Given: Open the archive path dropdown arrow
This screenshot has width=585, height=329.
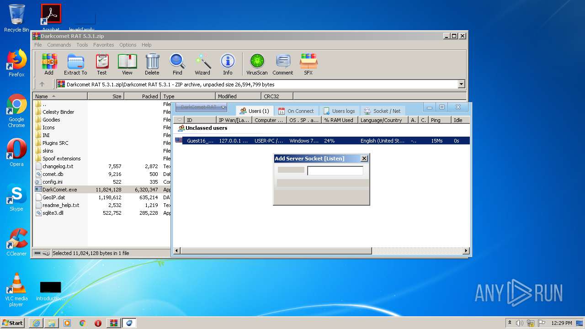Looking at the screenshot, I should [461, 84].
